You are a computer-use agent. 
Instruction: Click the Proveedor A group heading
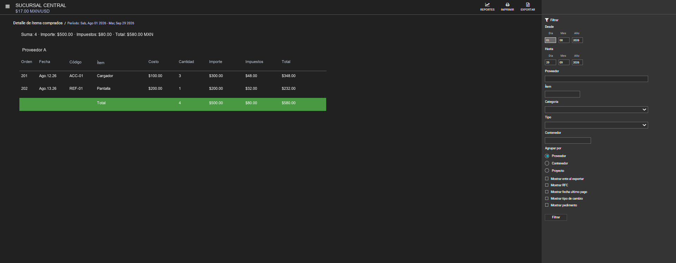click(34, 50)
